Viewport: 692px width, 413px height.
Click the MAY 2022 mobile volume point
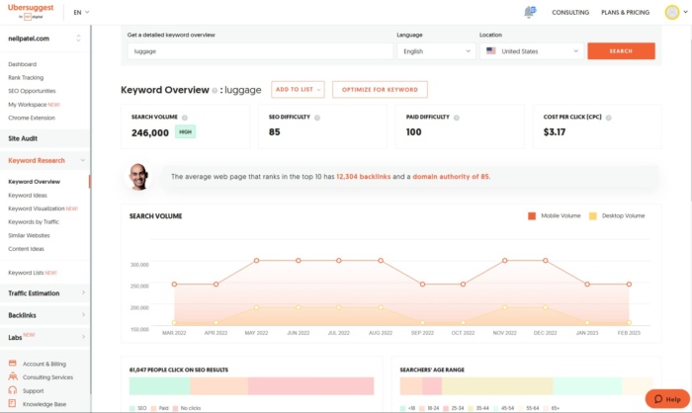click(256, 260)
